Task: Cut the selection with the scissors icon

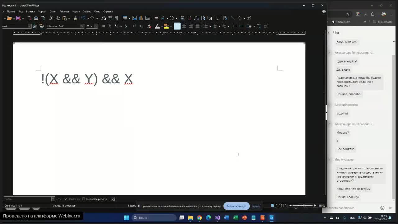Action: (x=51, y=18)
